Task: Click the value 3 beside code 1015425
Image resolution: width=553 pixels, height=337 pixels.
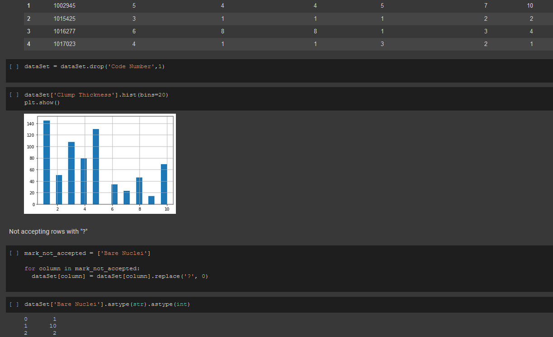Action: (x=134, y=18)
